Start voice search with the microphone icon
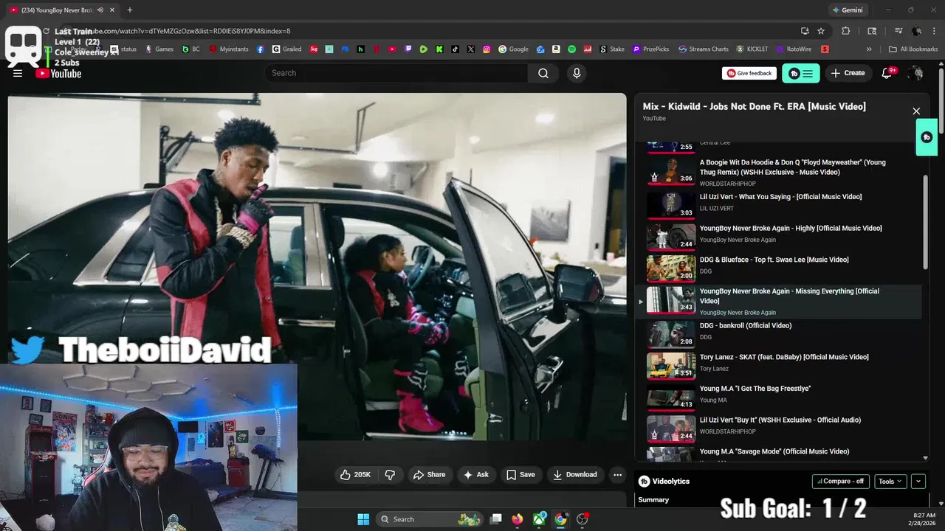 tap(577, 73)
